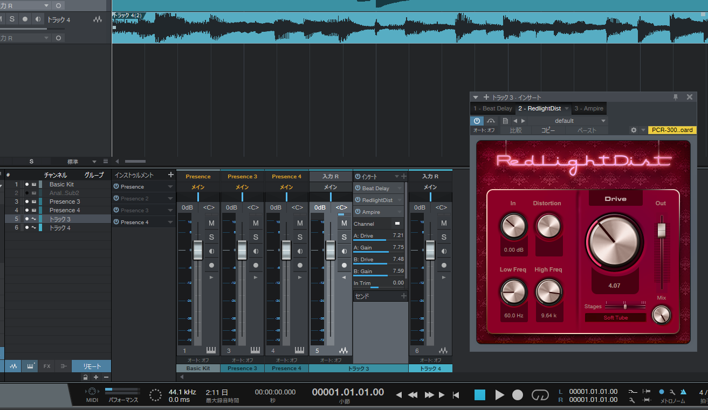Open the default preset dropdown

568,121
